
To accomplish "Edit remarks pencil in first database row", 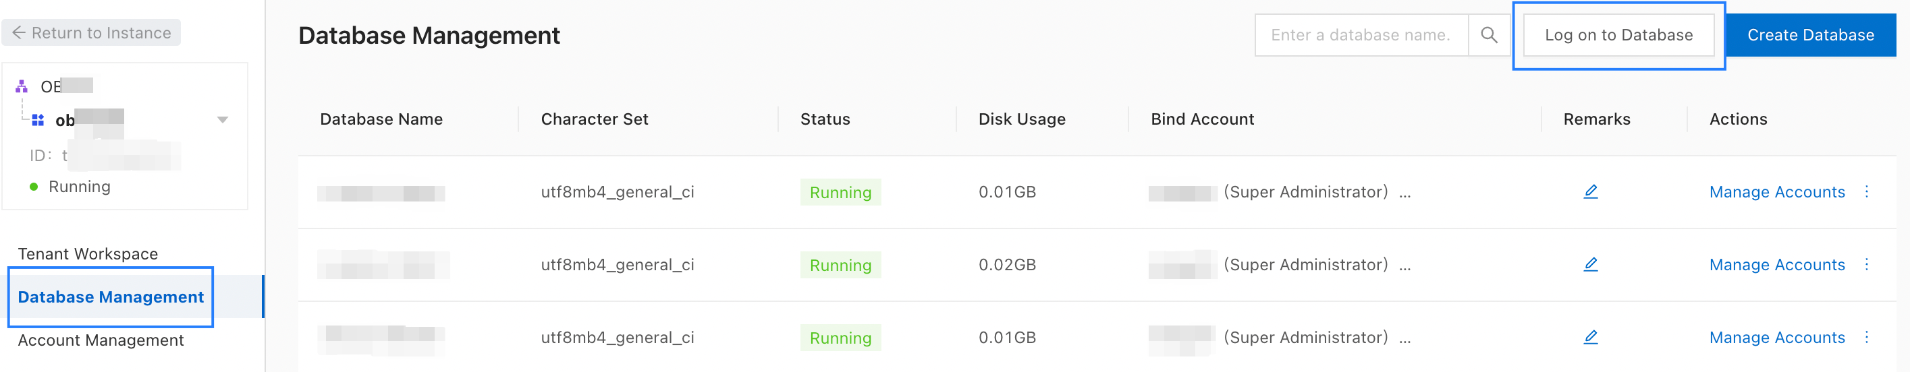I will coord(1591,192).
